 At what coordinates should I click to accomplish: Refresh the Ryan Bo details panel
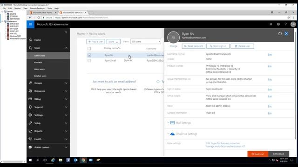point(280,34)
